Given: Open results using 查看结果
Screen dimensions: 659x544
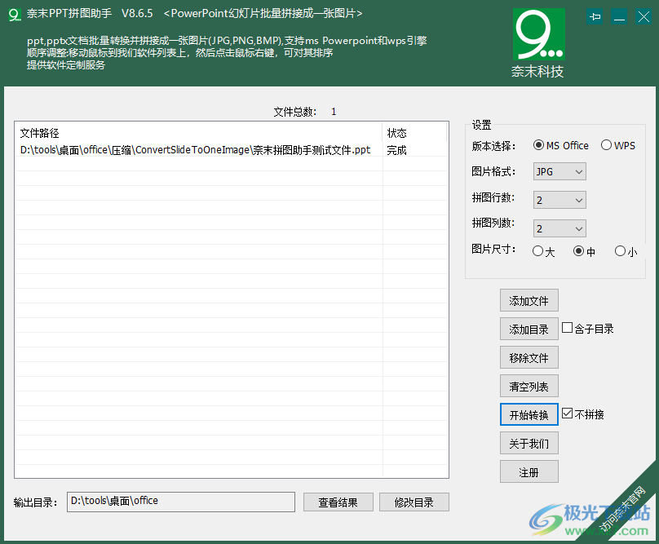Looking at the screenshot, I should (x=338, y=502).
